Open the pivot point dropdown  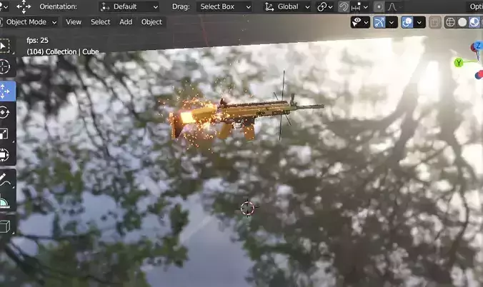point(325,6)
